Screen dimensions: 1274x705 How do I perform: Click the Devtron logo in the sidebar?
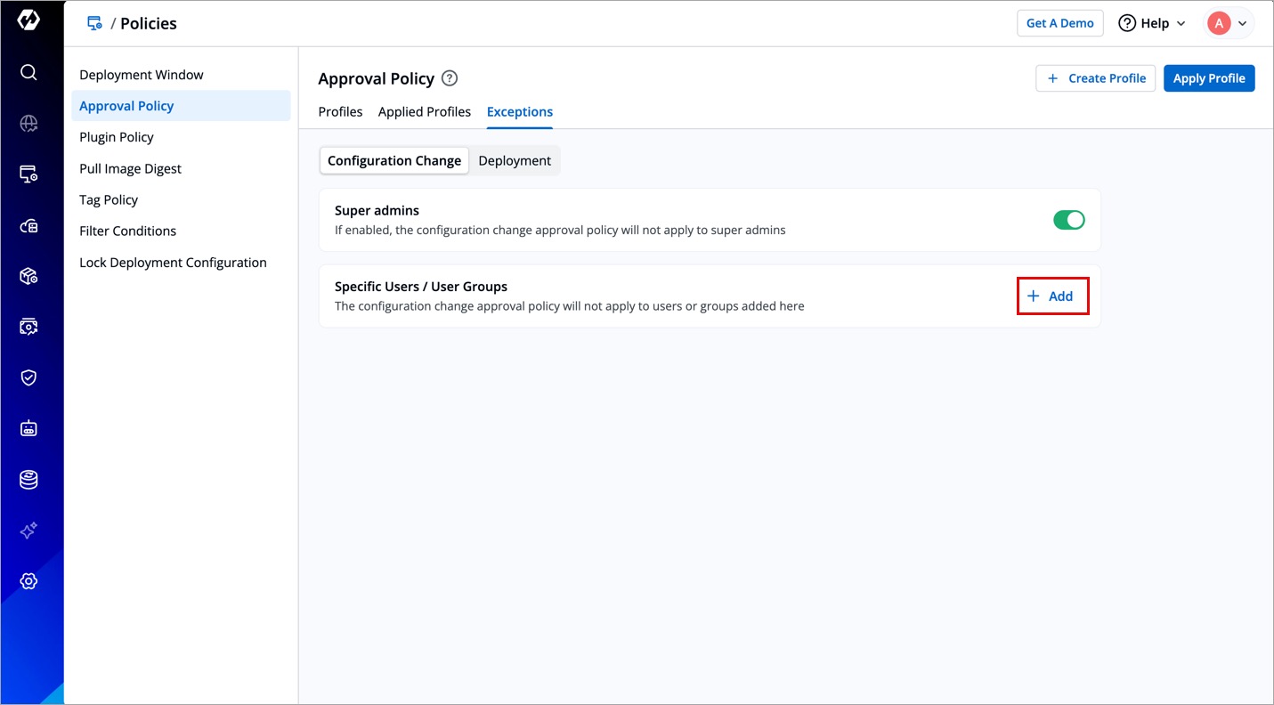[x=28, y=20]
